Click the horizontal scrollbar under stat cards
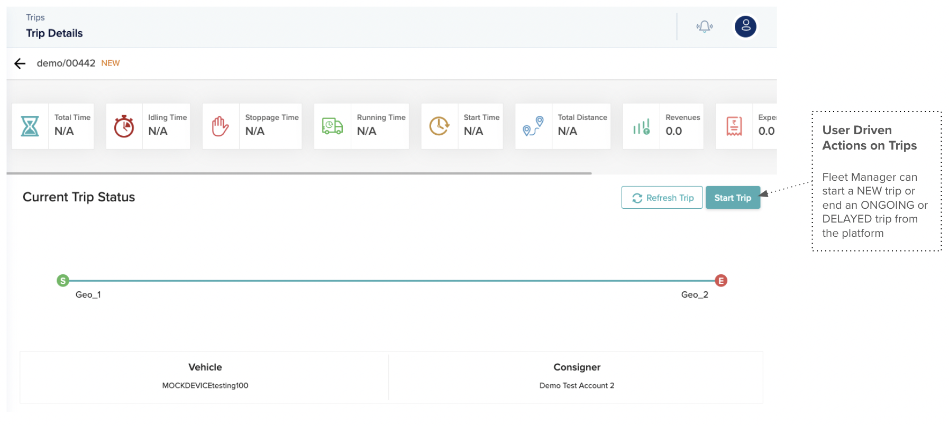Viewport: 949px width, 426px height. click(x=299, y=173)
